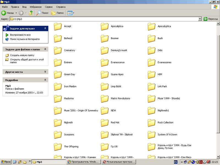Expand the Другие места panel

pos(45,72)
